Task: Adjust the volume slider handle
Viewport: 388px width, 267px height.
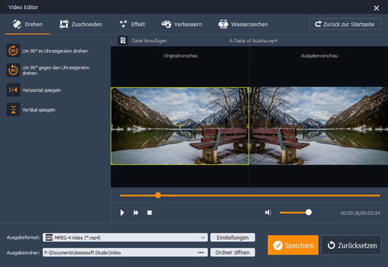Action: (x=308, y=212)
